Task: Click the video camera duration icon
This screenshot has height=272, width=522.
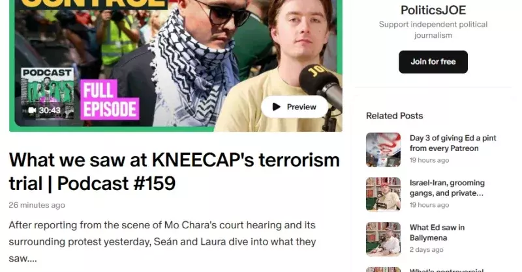Action: click(x=32, y=110)
